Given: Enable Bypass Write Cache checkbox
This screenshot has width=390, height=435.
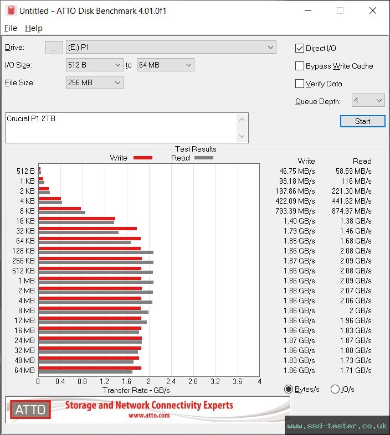Looking at the screenshot, I should (x=300, y=66).
